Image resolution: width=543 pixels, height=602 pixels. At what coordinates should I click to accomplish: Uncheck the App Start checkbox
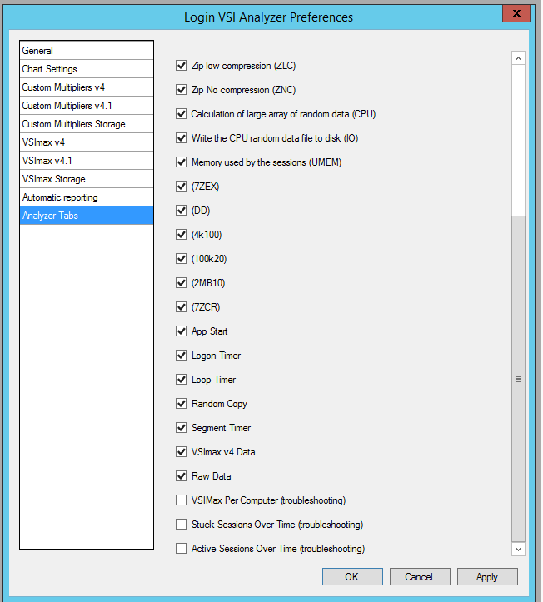181,331
